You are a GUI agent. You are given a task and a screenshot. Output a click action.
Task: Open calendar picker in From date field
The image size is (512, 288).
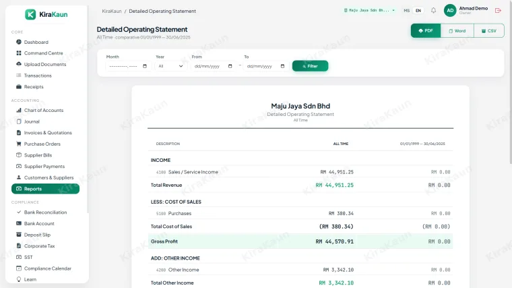pos(230,66)
